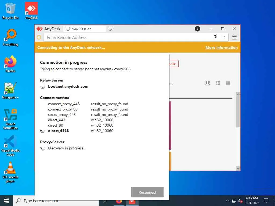275x206 pixels.
Task: Switch to list view layout
Action: pyautogui.click(x=228, y=83)
